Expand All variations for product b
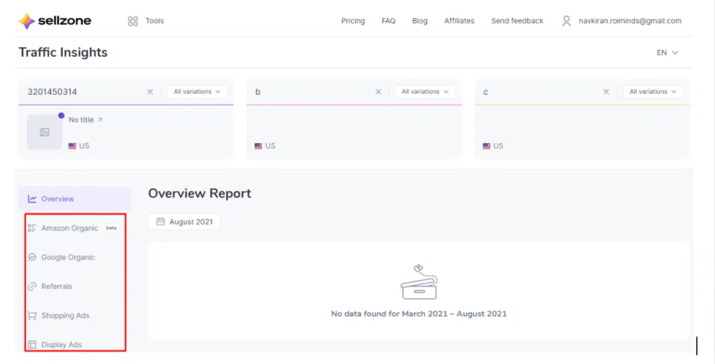715x364 pixels. [x=425, y=92]
